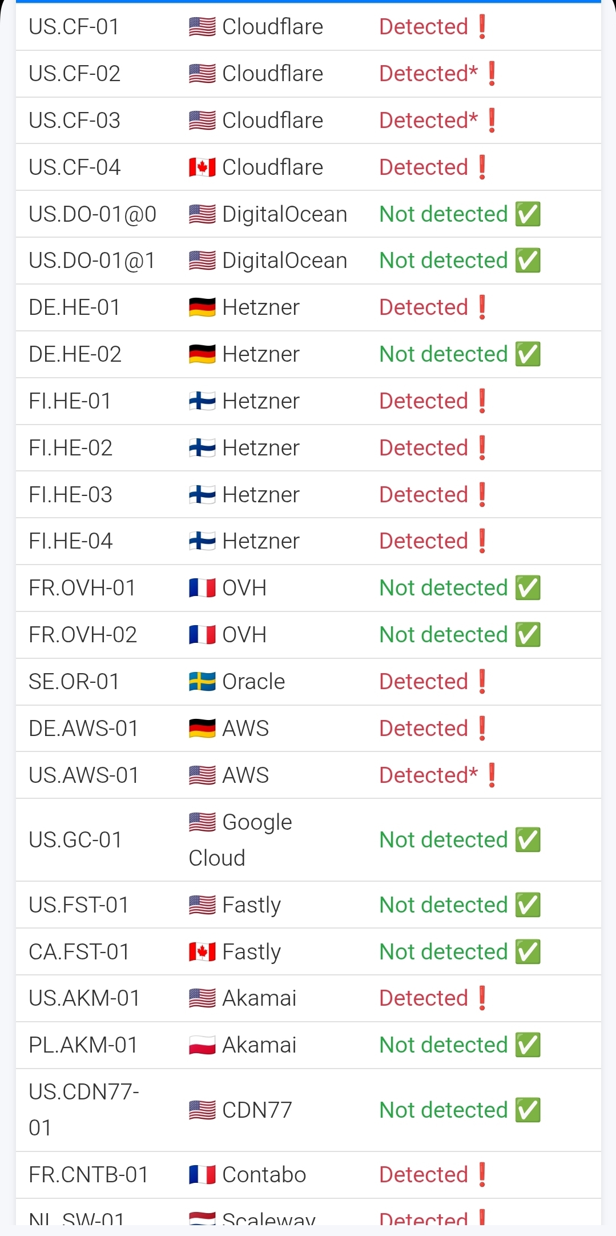Viewport: 616px width, 1236px height.
Task: Click the German flag beside DE.HE-01 Hetzner
Action: coord(202,307)
